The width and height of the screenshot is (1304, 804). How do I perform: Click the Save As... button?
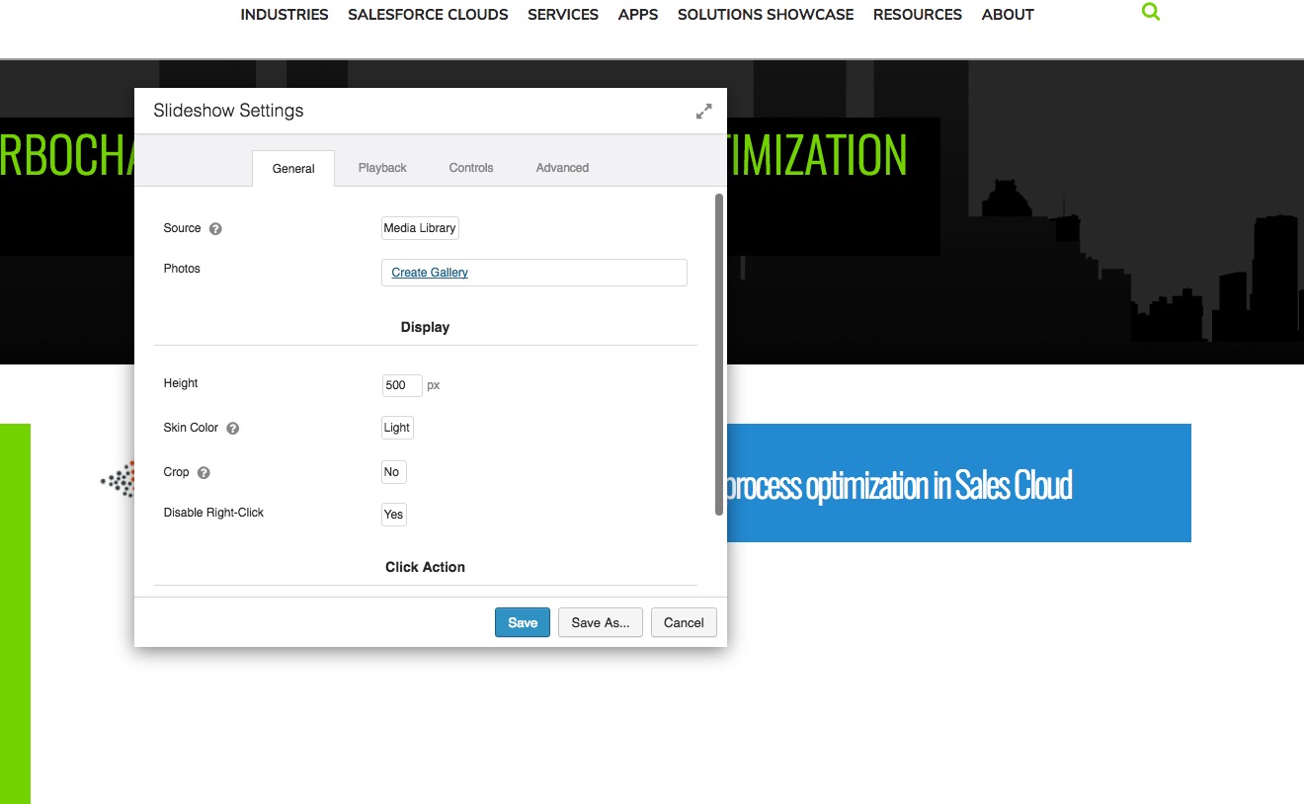[601, 622]
